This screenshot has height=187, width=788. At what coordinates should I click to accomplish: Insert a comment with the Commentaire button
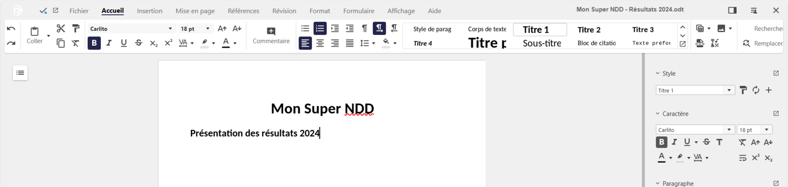click(x=271, y=35)
